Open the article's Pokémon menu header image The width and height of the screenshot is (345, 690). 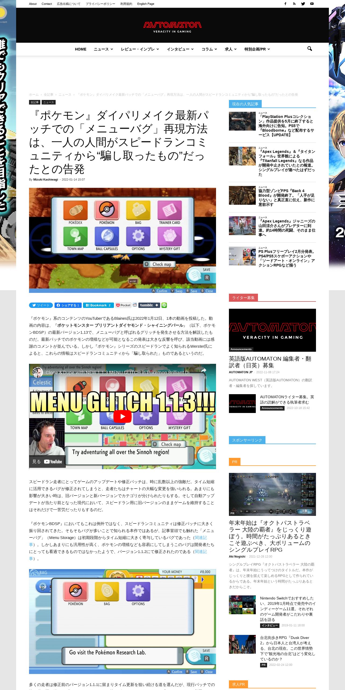point(123,240)
